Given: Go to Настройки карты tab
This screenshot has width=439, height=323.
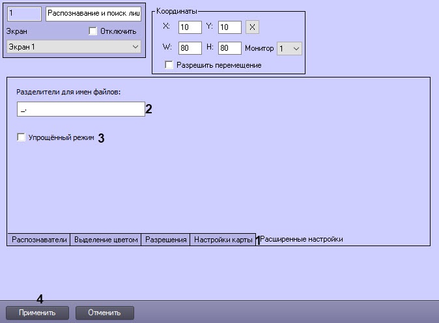Looking at the screenshot, I should click(x=223, y=240).
